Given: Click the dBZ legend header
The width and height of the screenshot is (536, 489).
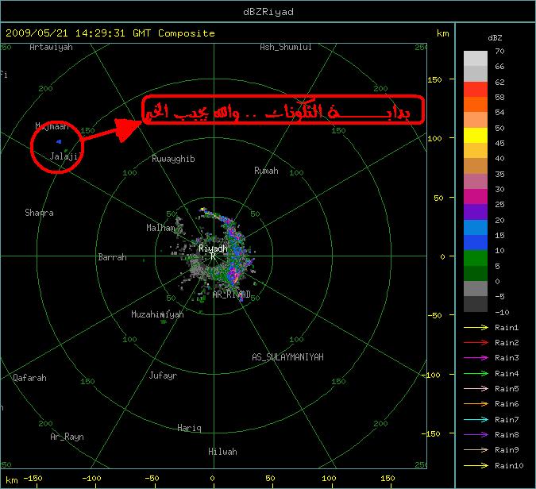Looking at the screenshot, I should [495, 38].
